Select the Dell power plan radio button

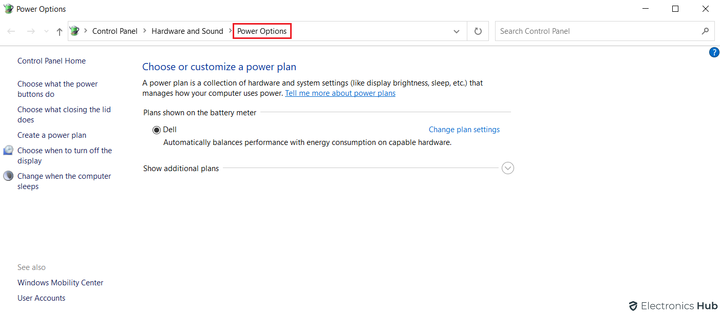click(157, 130)
